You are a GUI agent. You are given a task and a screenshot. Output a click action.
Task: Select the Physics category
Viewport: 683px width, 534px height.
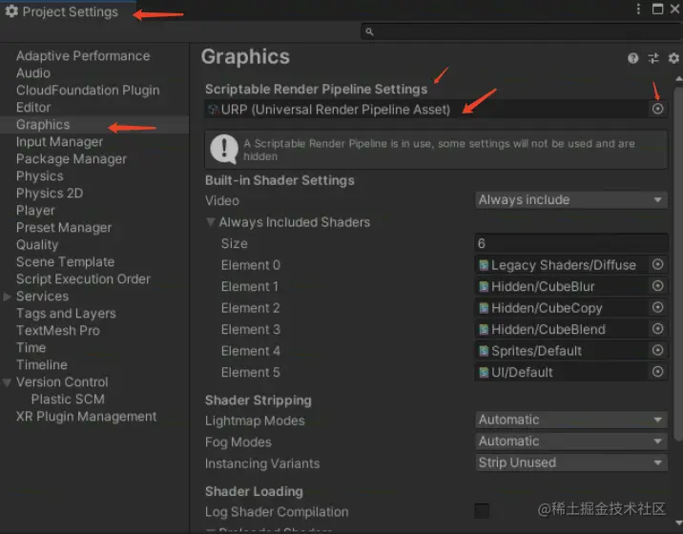pyautogui.click(x=40, y=176)
